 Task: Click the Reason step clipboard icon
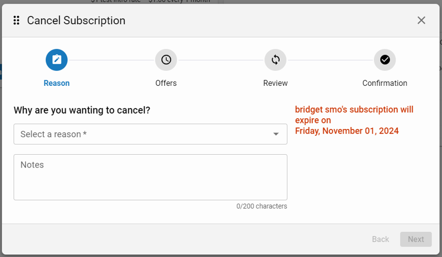click(57, 60)
